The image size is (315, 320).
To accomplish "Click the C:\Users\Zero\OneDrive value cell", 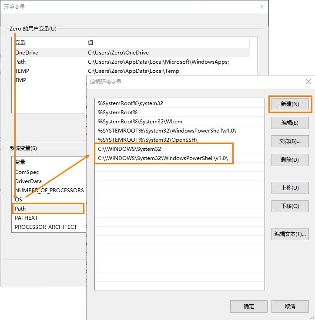I will pyautogui.click(x=118, y=53).
